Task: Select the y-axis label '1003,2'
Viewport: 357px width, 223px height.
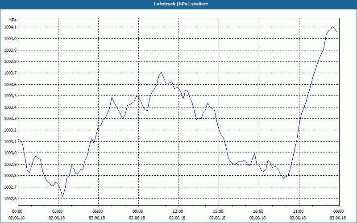Action: pyautogui.click(x=10, y=130)
